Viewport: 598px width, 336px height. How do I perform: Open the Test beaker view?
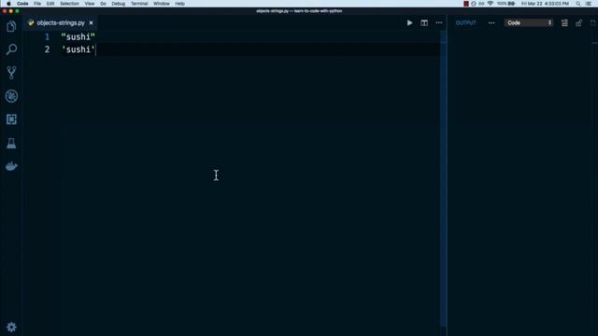11,143
